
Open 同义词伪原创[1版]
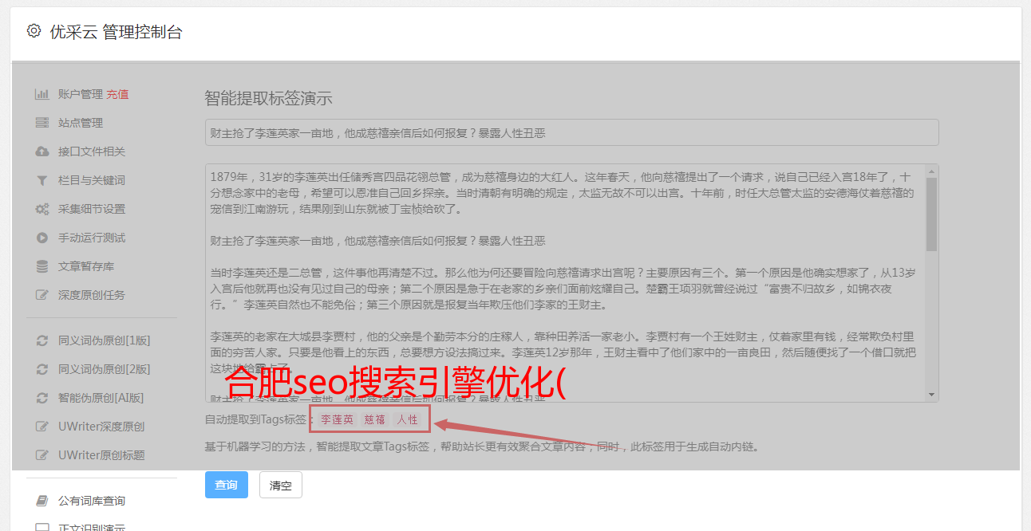click(x=105, y=340)
